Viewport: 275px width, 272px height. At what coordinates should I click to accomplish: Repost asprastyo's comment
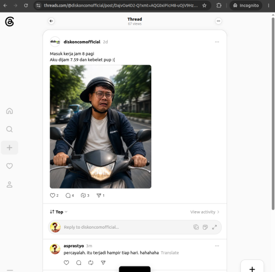(x=91, y=263)
